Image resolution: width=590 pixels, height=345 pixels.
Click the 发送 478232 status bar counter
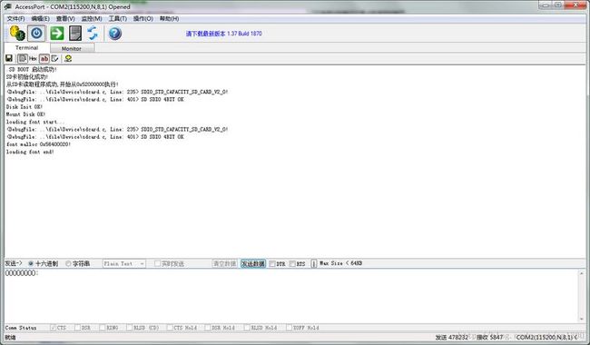click(x=452, y=338)
